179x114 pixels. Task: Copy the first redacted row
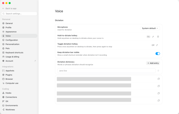click(x=159, y=79)
